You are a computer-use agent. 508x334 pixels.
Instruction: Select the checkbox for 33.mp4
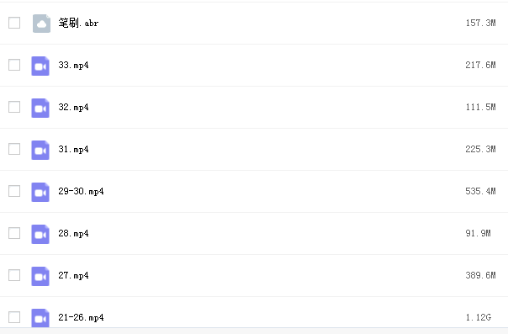(x=14, y=65)
